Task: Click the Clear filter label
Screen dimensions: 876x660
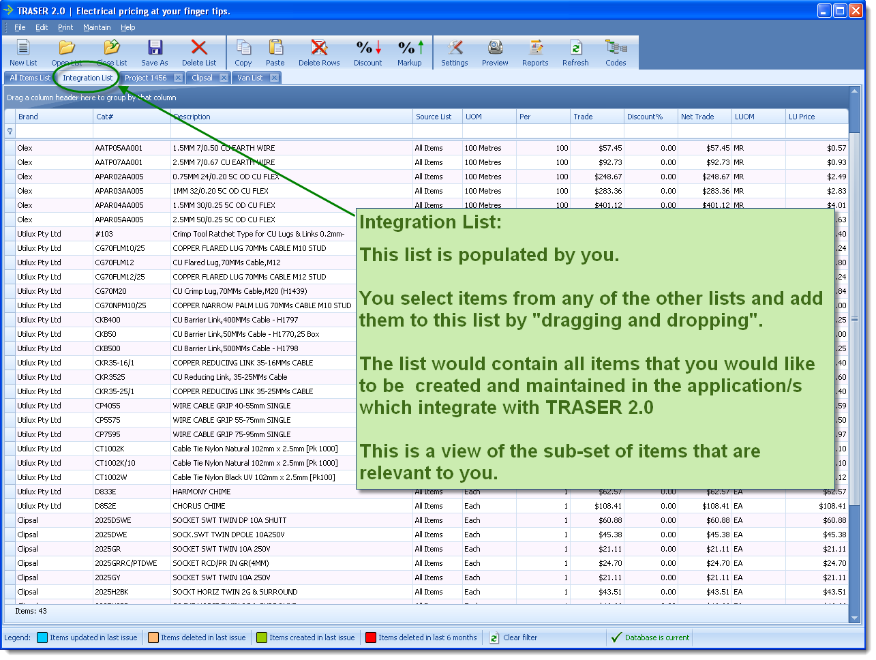Action: click(x=520, y=637)
